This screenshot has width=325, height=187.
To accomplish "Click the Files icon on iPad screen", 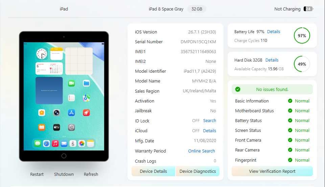I will 87,83.
